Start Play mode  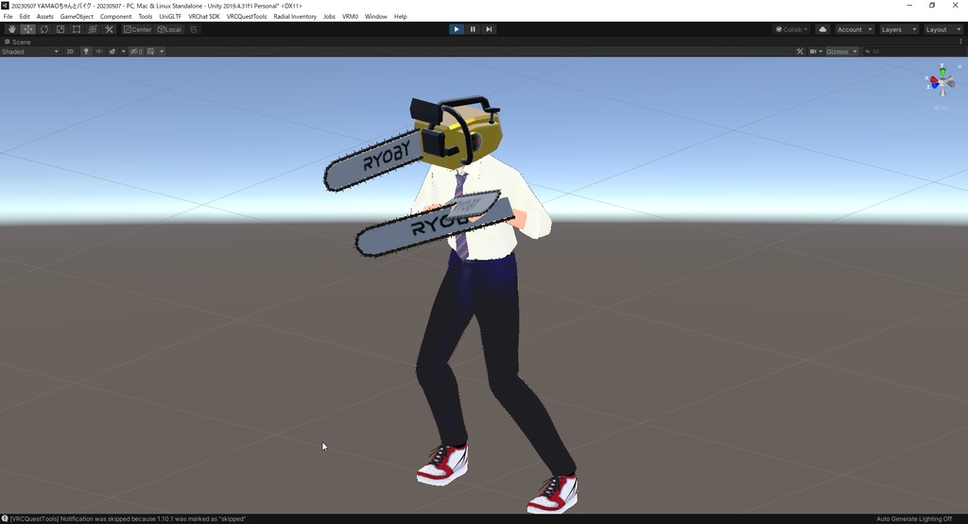click(457, 29)
